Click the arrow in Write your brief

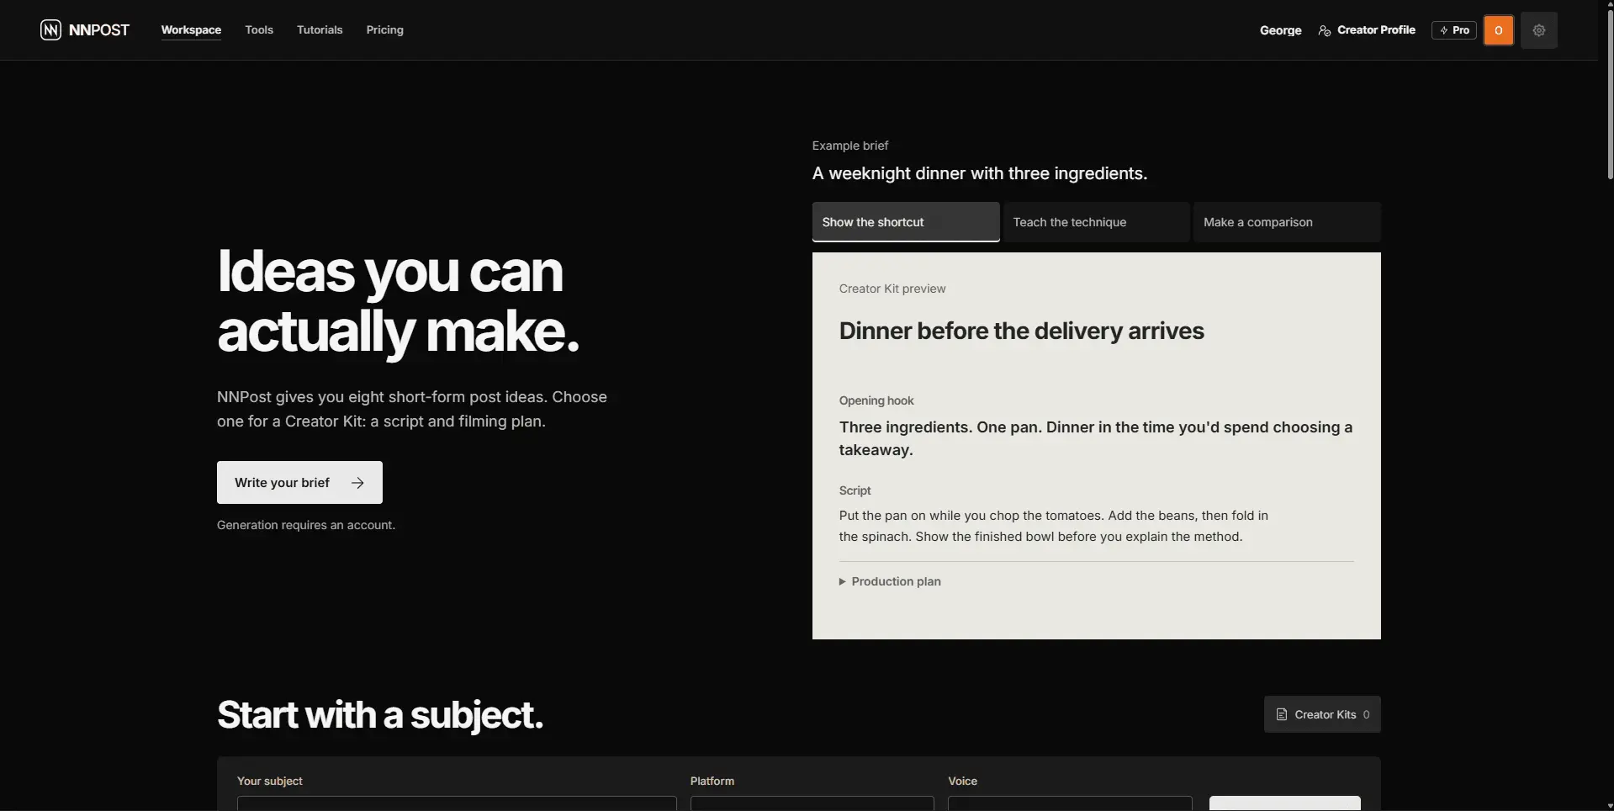(x=357, y=483)
